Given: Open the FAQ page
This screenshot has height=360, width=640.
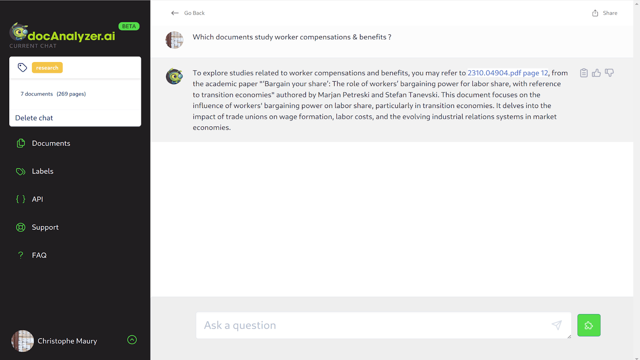Looking at the screenshot, I should (x=39, y=255).
